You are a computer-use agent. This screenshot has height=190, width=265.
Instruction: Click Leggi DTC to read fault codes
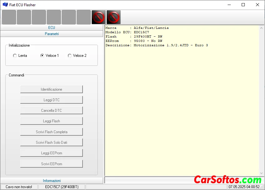click(52, 100)
